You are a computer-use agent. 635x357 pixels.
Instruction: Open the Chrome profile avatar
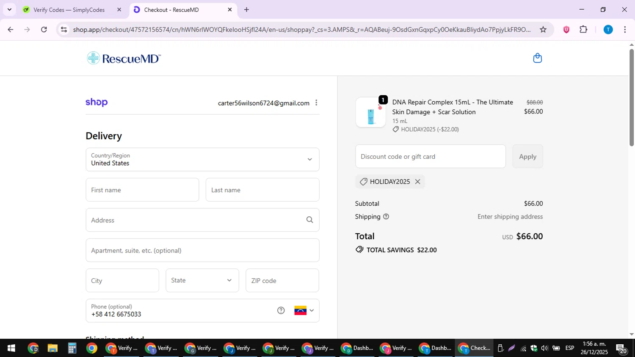point(608,30)
